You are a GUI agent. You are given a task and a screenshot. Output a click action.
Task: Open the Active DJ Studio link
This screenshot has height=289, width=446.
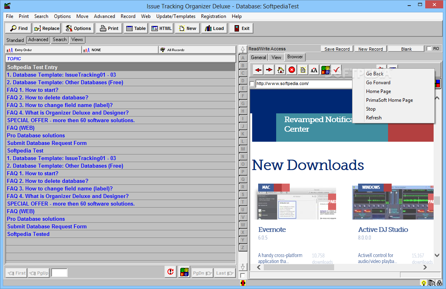[x=383, y=230]
